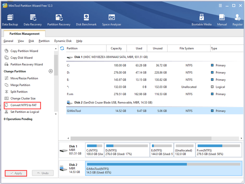Viewport: 245px width, 184px height.
Task: Select the E: partition row
Action: [155, 80]
